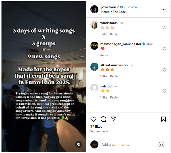Share post via paper plane icon
The image size is (171, 153).
point(113,119)
